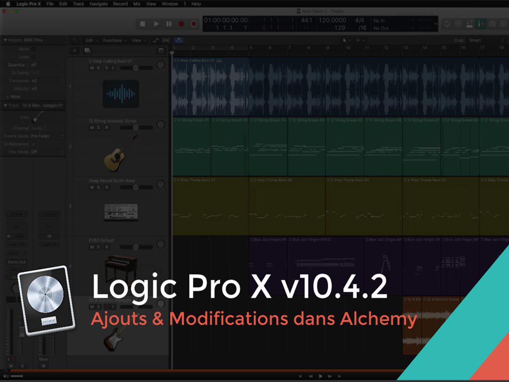509x382 pixels.
Task: Open the View menu in the Tracks area
Action: click(139, 40)
